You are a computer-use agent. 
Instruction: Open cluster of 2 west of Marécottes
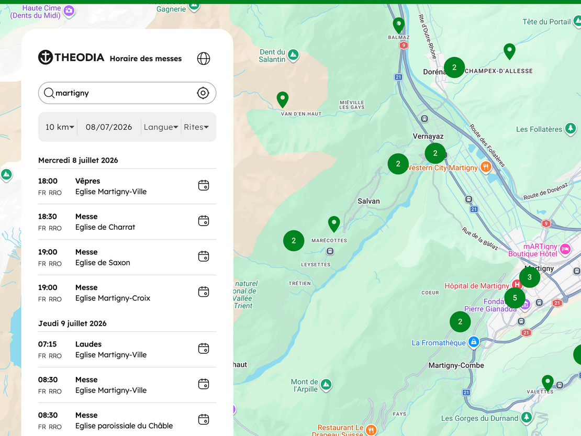pyautogui.click(x=294, y=241)
